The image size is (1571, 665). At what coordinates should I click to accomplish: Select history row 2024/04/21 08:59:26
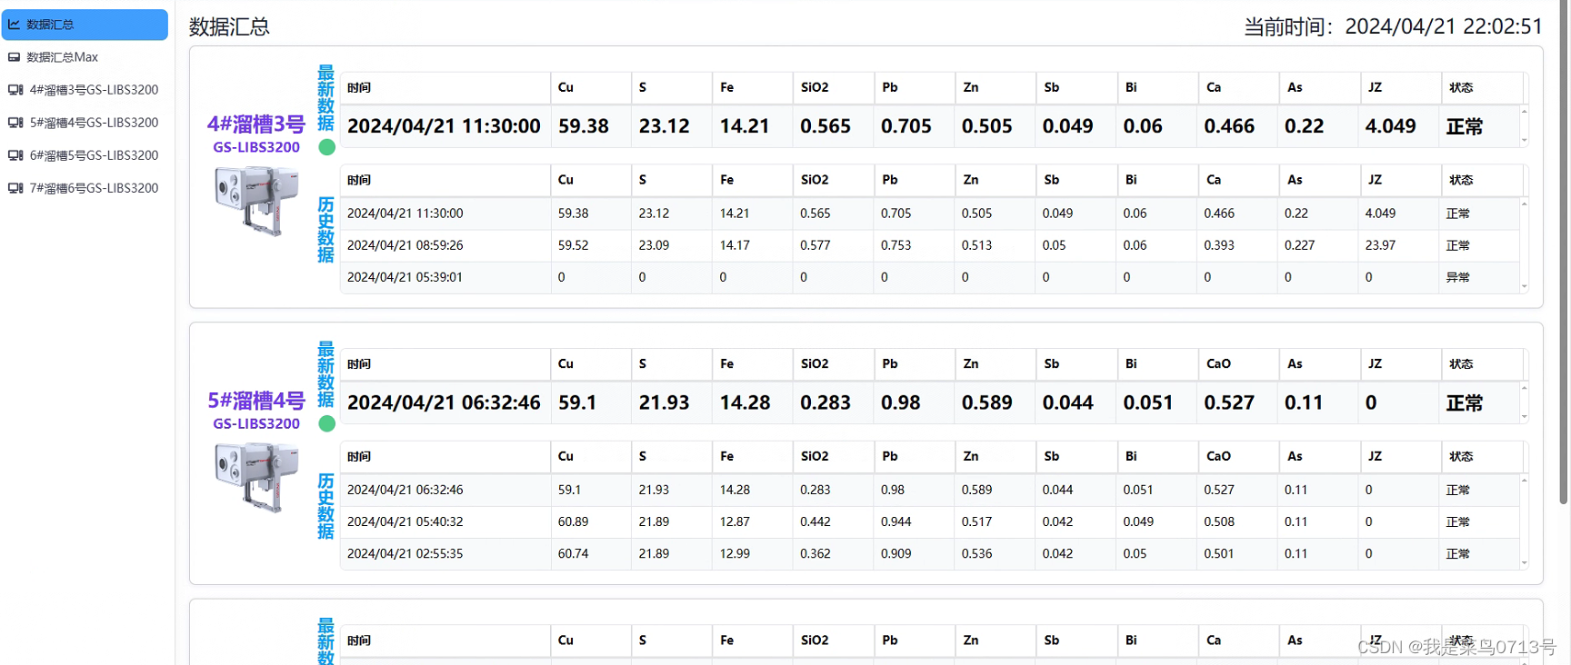tap(929, 245)
